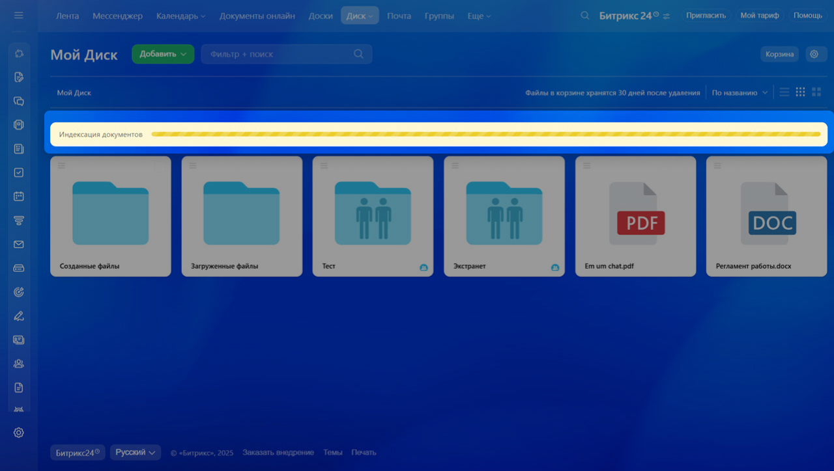Viewport: 834px width, 471px height.
Task: Go to Мессенджер in the top menu
Action: click(x=117, y=16)
